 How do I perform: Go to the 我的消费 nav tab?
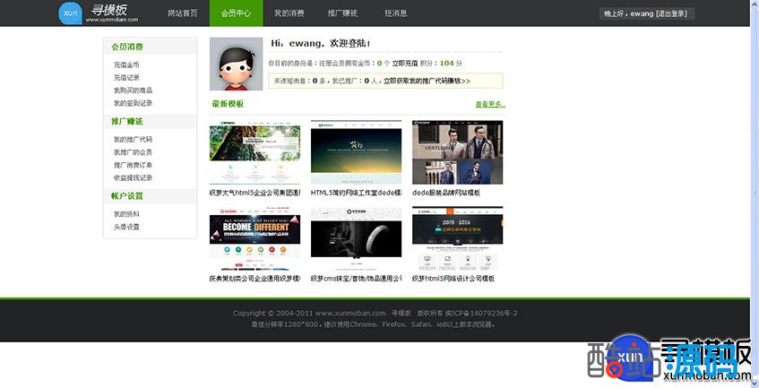point(289,13)
